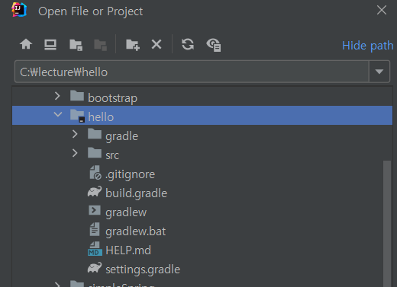Click the IntelliJ IDEA logo icon
Viewport: 397px width, 287px height.
click(19, 10)
